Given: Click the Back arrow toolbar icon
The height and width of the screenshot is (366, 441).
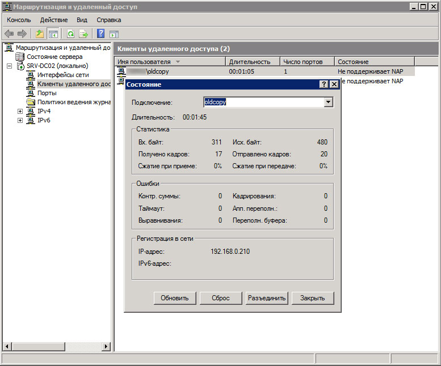Looking at the screenshot, I should 9,33.
